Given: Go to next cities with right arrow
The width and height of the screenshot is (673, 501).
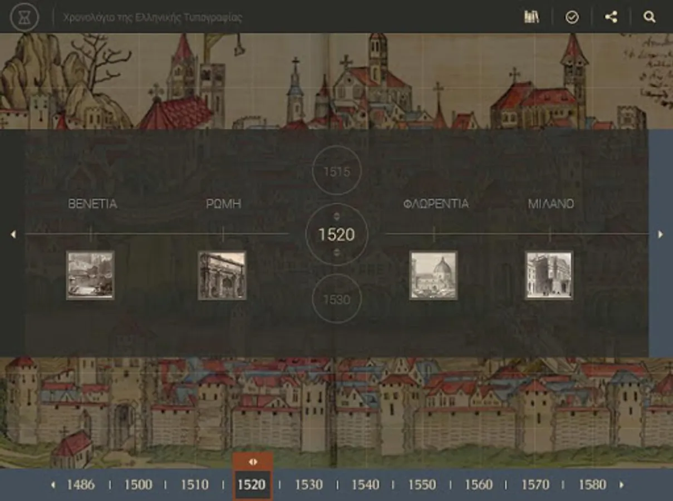Looking at the screenshot, I should [660, 234].
